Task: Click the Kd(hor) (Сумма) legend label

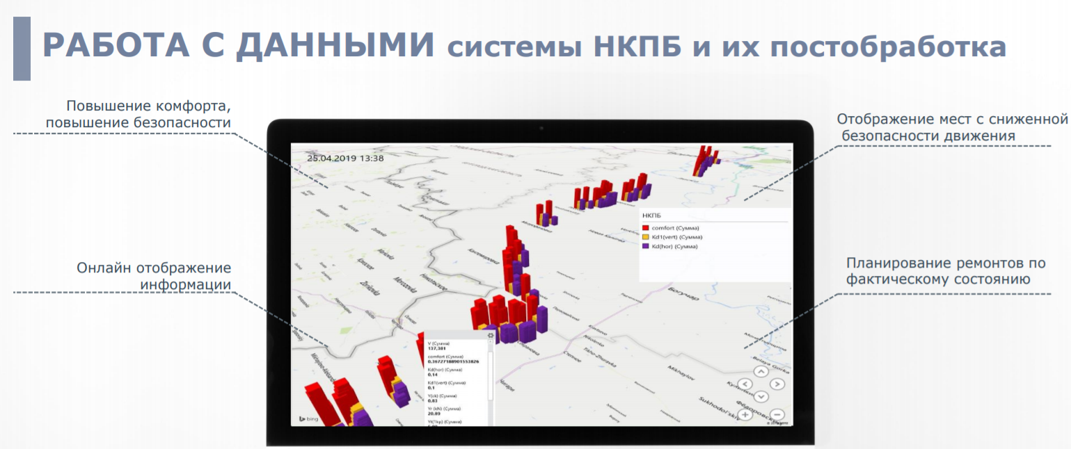Action: click(x=675, y=246)
